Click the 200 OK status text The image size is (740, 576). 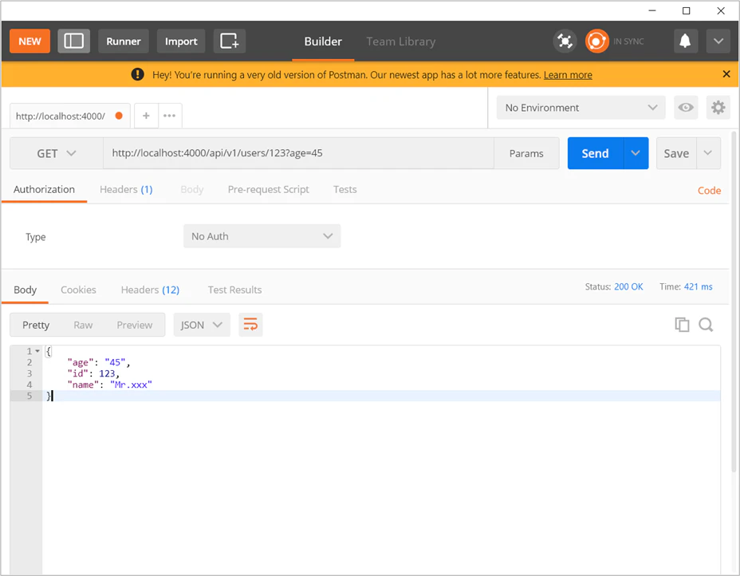click(628, 286)
